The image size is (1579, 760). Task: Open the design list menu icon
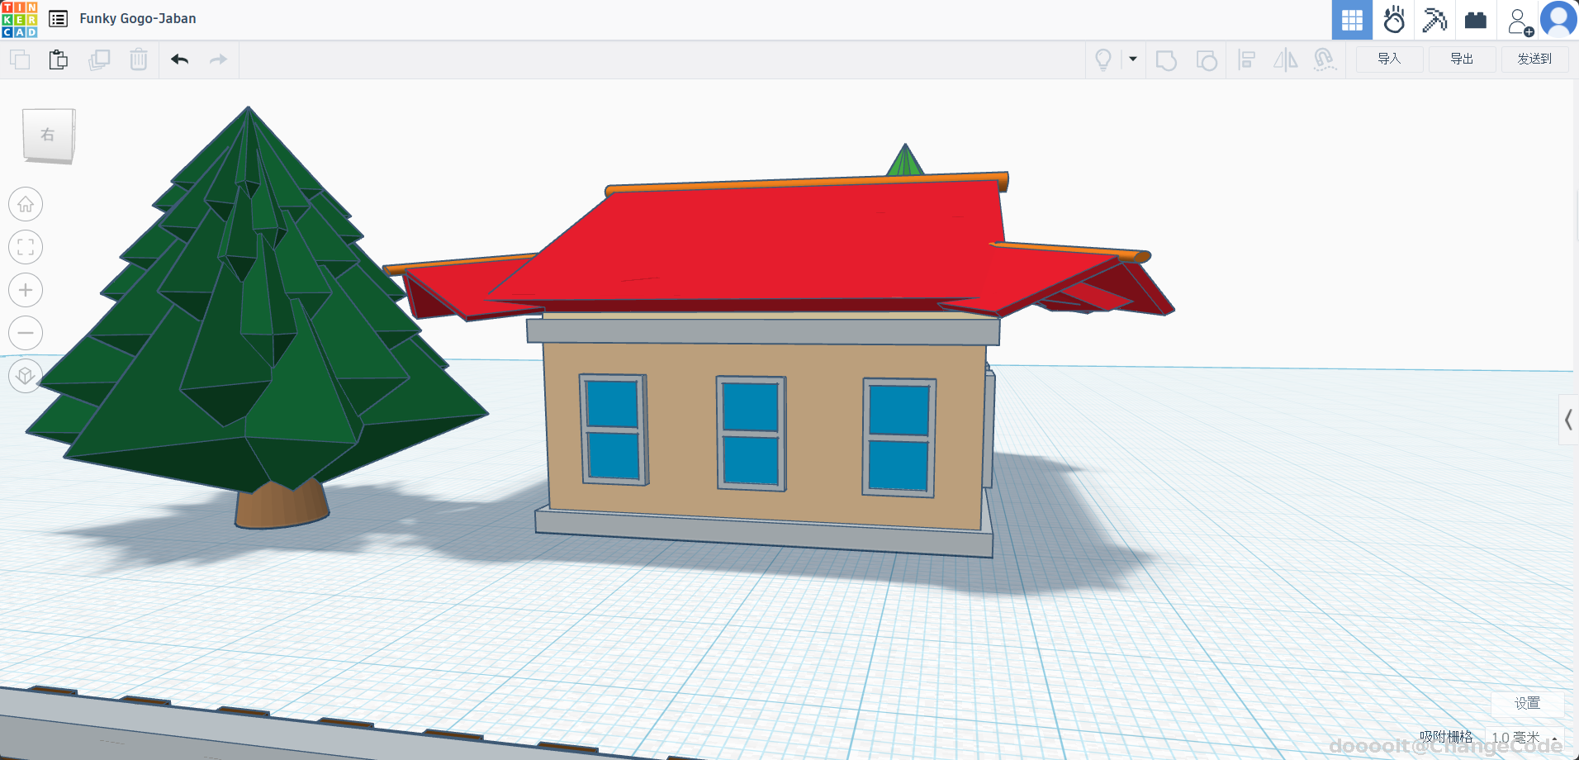59,19
